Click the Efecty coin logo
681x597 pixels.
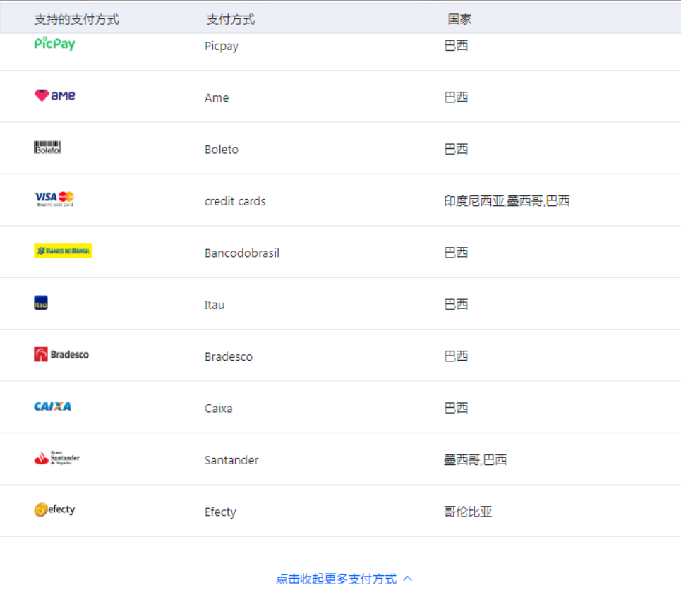[x=55, y=509]
